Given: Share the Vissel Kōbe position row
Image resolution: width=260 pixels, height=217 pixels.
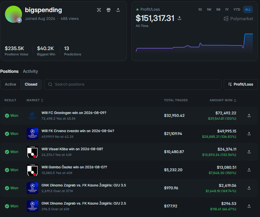Looking at the screenshot, I should (249, 152).
